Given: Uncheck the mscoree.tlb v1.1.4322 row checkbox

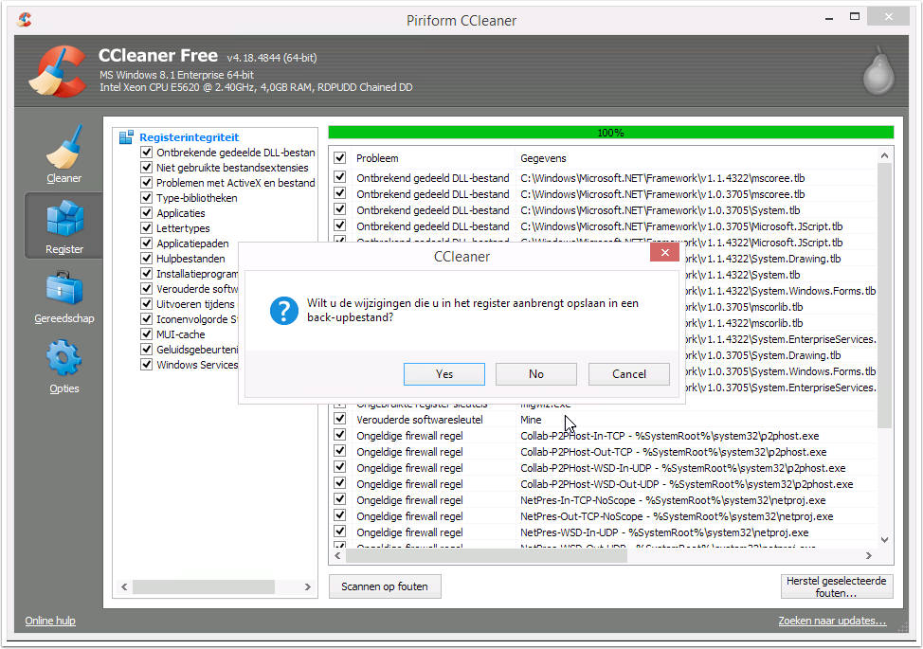Looking at the screenshot, I should coord(339,177).
